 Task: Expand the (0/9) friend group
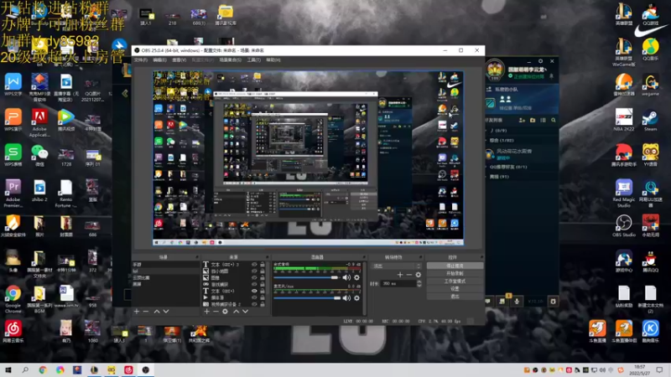(x=498, y=131)
